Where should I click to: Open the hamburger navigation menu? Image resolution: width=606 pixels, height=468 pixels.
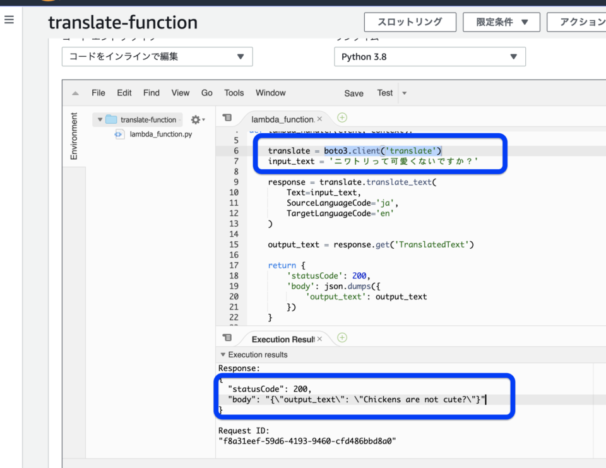[9, 20]
